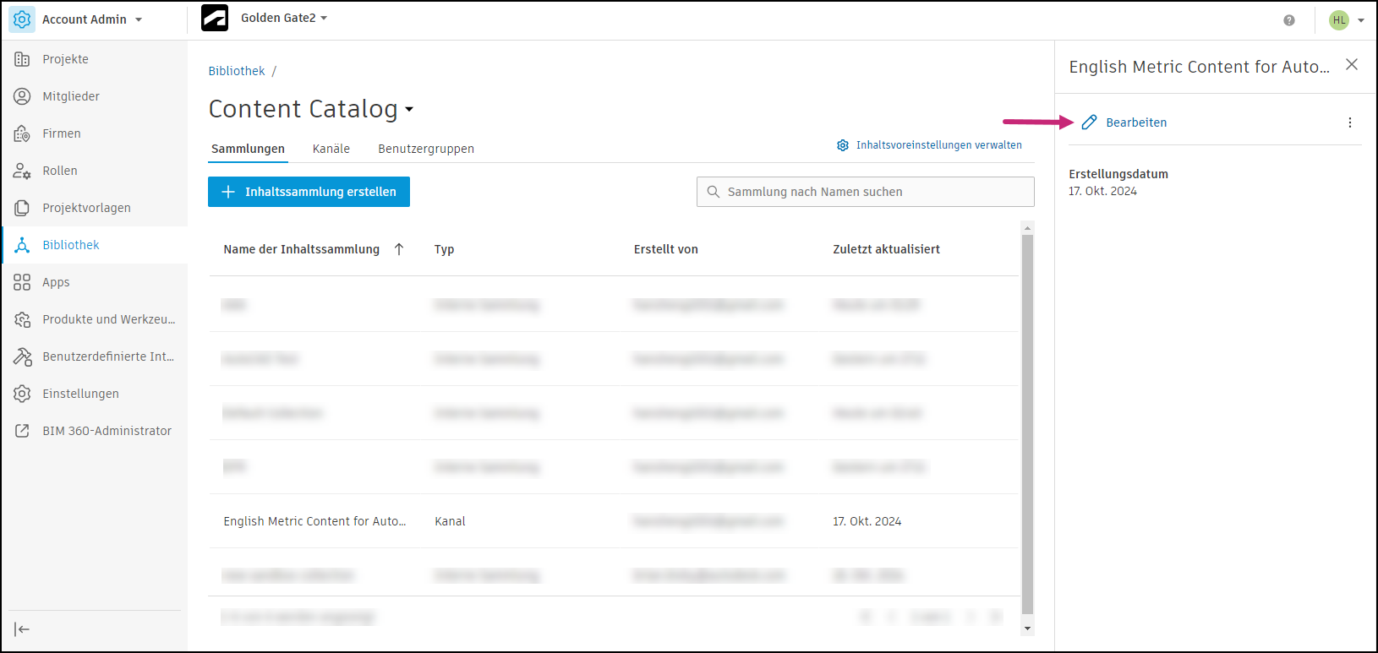Image resolution: width=1378 pixels, height=653 pixels.
Task: Click the Projektvorlagen copy icon
Action: (x=22, y=208)
